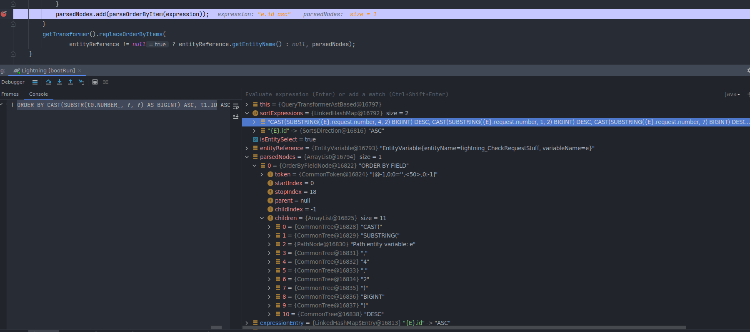Click the variables panel horizontal scrollbar
This screenshot has width=750, height=332.
[464, 327]
